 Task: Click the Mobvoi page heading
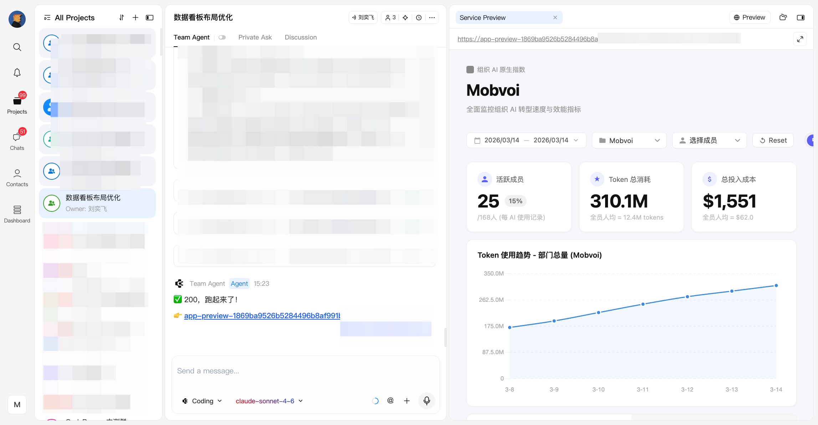(x=493, y=90)
